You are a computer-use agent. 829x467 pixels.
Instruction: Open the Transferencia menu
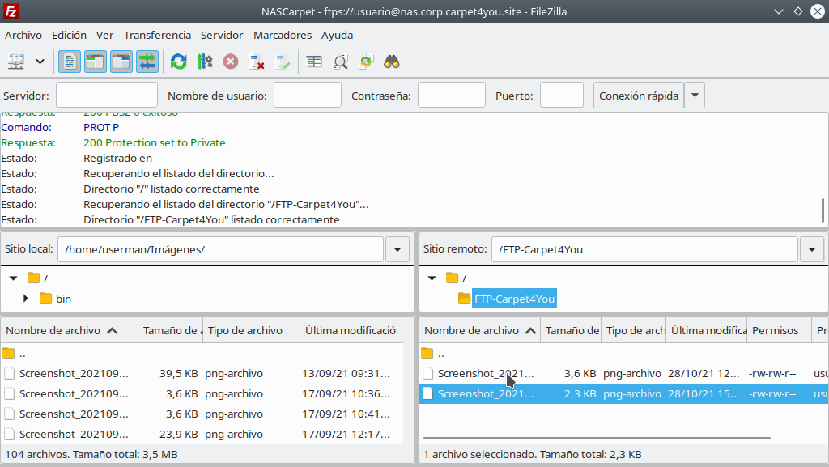(157, 35)
